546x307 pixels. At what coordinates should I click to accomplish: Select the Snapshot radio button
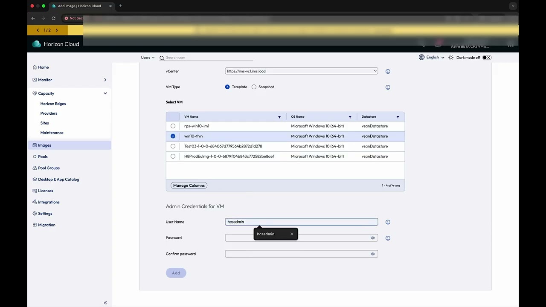point(254,87)
